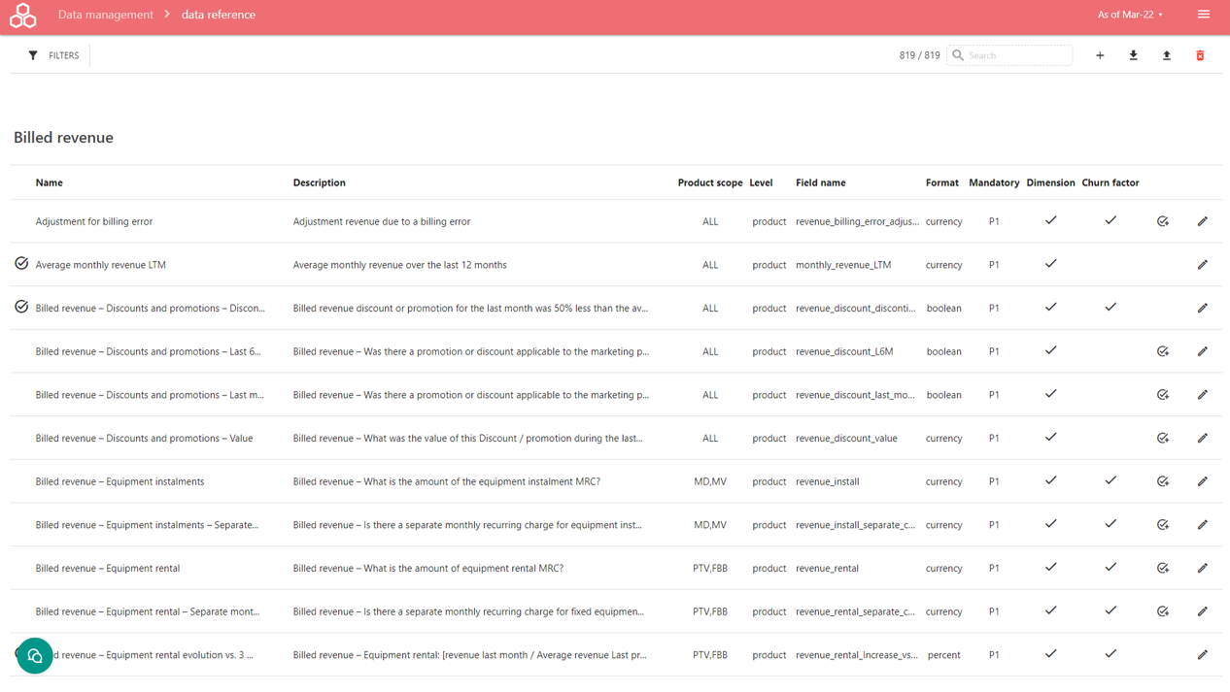1230x692 pixels.
Task: Click pencil icon for Equipment rental row
Action: click(x=1202, y=569)
